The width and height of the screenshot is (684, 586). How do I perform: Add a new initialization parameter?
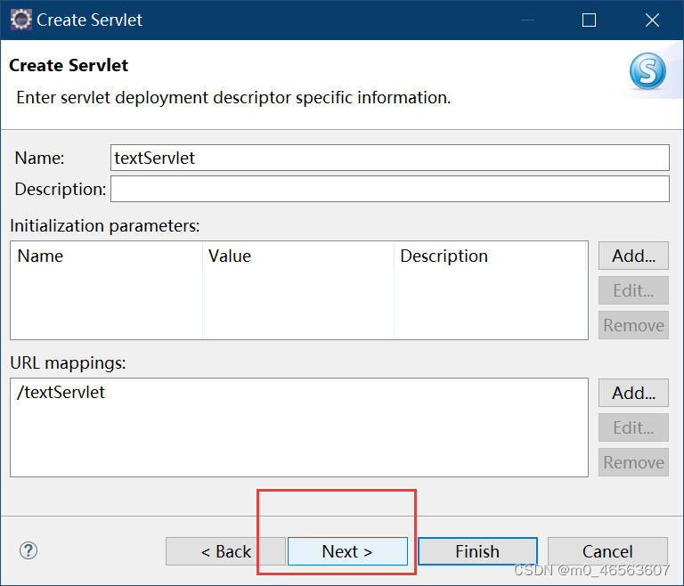(x=633, y=256)
